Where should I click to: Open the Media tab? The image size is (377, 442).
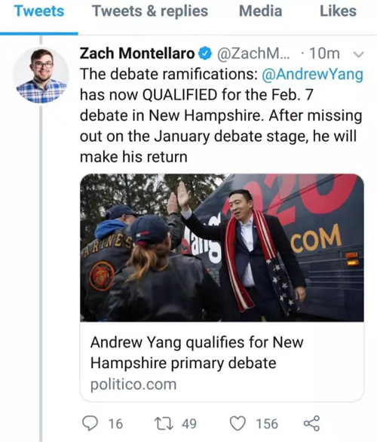(260, 11)
